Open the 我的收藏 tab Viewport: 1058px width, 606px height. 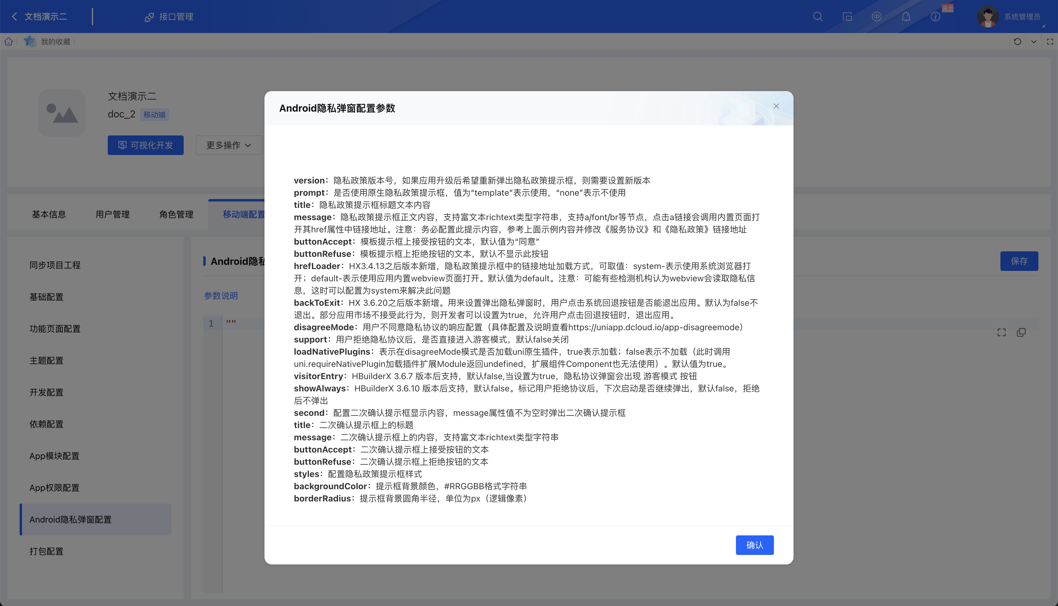[x=55, y=42]
